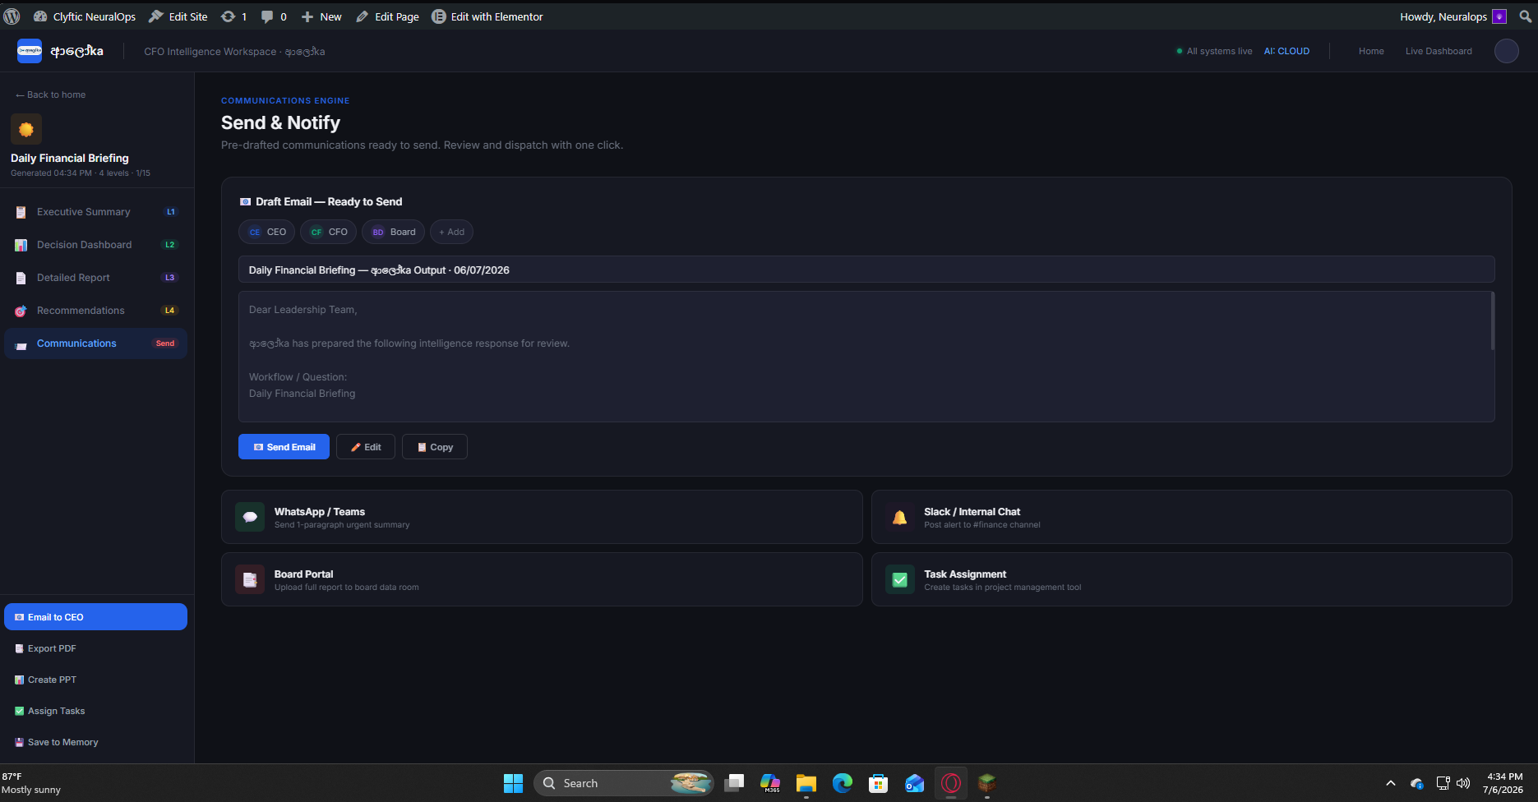Click + Add recipient chip

[x=451, y=232]
